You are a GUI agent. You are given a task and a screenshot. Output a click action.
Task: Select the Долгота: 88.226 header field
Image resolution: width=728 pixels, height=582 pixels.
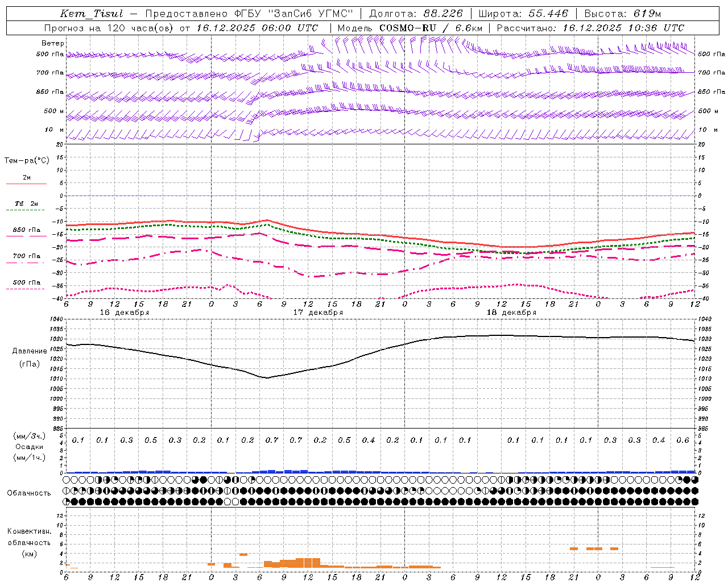tap(416, 14)
